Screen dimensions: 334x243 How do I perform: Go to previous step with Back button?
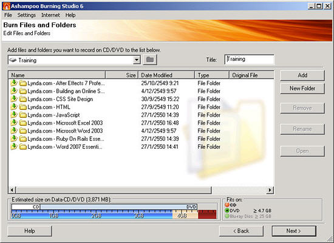241,231
